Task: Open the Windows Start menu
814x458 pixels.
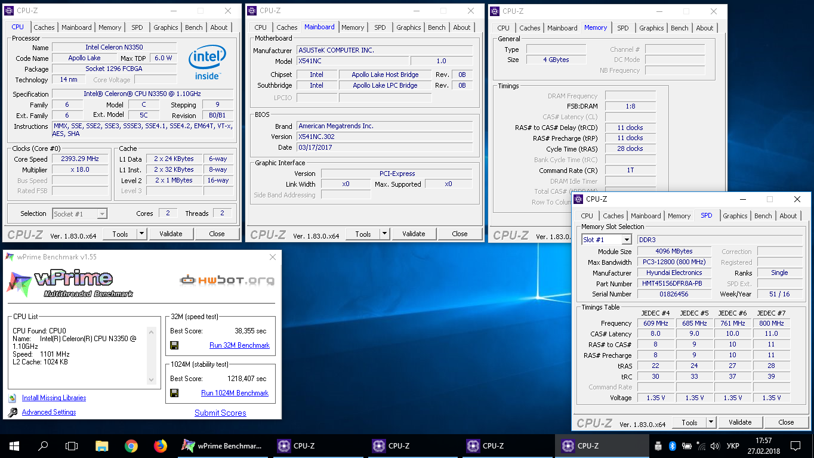Action: coord(14,445)
